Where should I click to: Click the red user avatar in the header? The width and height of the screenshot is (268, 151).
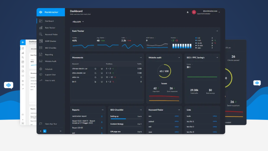[194, 12]
